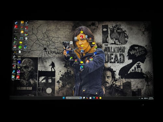
Task: Switch the language indicator in system tray
Action: [x=142, y=98]
